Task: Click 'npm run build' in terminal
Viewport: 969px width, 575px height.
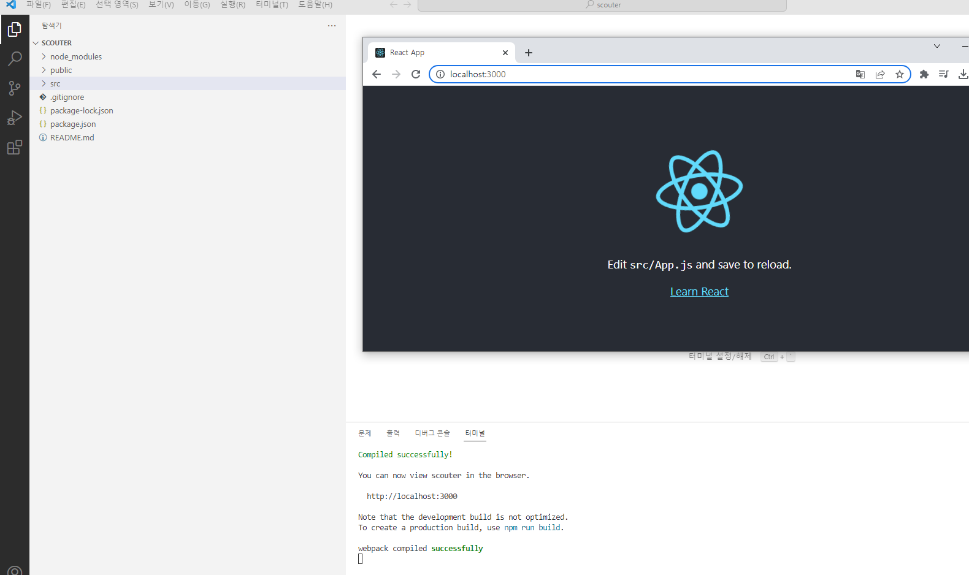Action: point(532,528)
